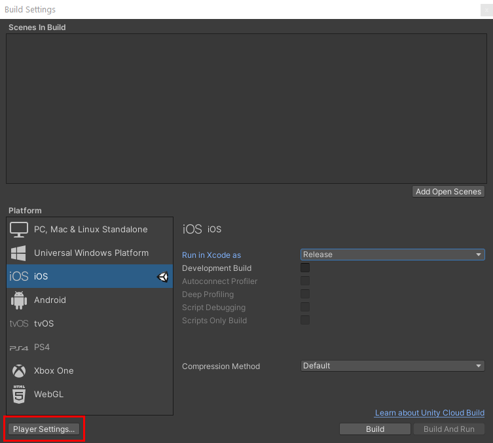
Task: Click the PS4 platform logo icon
Action: click(x=19, y=347)
